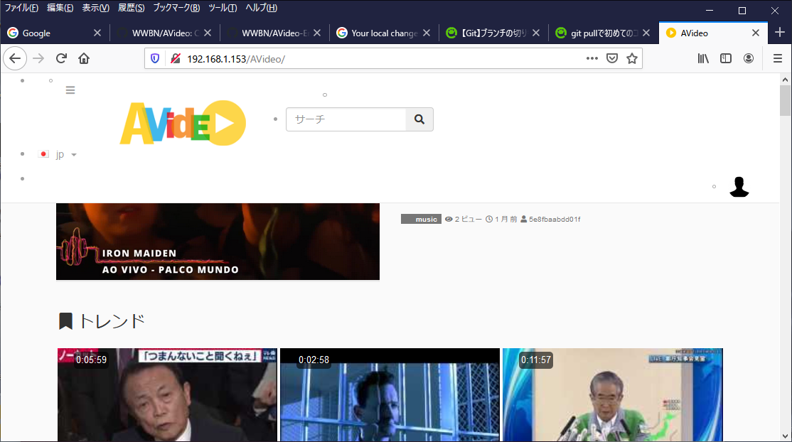This screenshot has height=442, width=792.
Task: Open the ツール menu
Action: coord(223,8)
